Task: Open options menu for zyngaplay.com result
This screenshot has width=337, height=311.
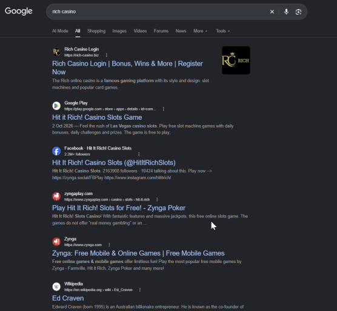Action: (x=157, y=200)
